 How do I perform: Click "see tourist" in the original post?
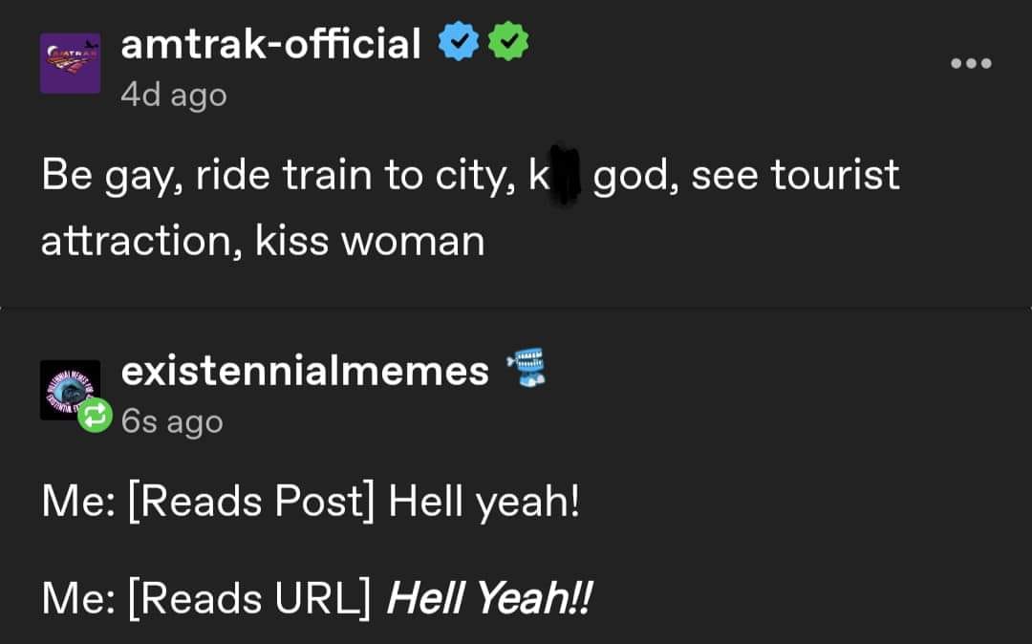pos(795,177)
